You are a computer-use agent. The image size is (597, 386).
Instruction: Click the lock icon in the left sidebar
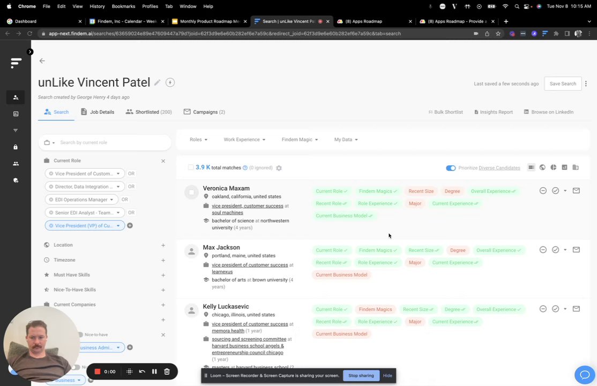(x=16, y=147)
